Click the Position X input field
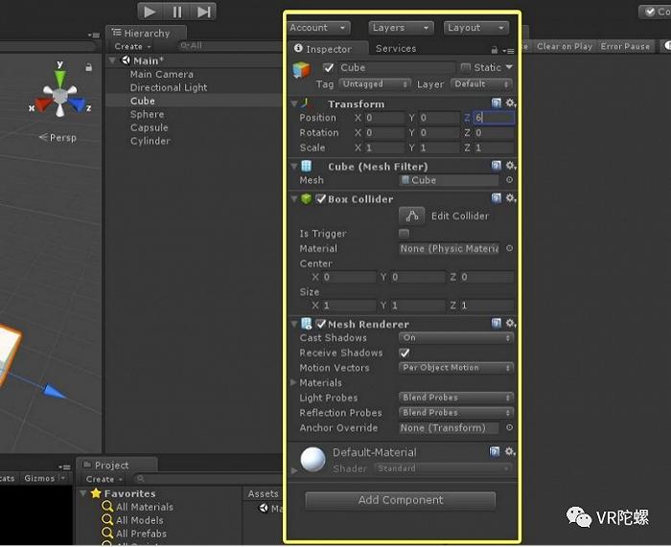671x547 pixels. pyautogui.click(x=384, y=118)
